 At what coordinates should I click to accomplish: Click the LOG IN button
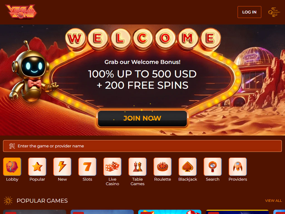[x=249, y=12]
